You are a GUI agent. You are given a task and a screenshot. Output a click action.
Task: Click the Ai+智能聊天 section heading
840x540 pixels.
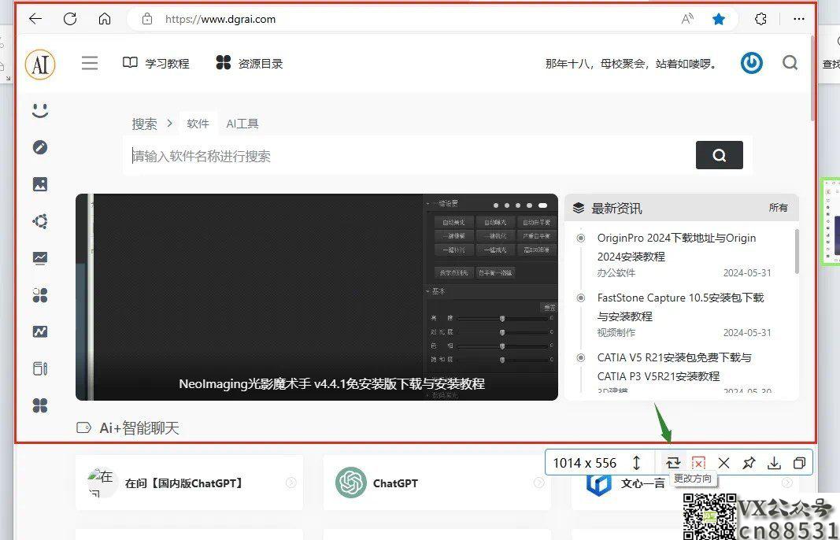click(139, 428)
